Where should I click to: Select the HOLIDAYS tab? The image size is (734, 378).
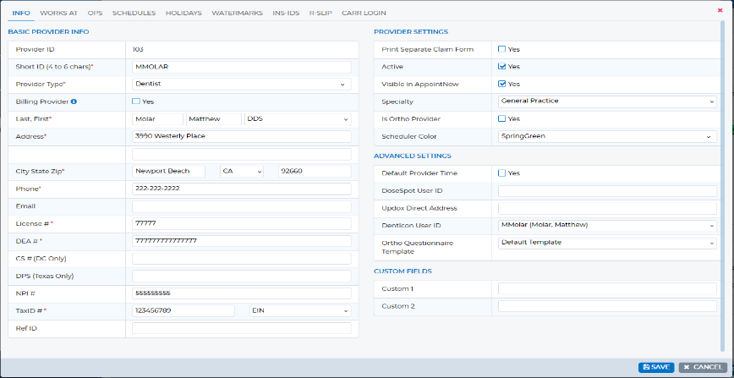point(183,14)
